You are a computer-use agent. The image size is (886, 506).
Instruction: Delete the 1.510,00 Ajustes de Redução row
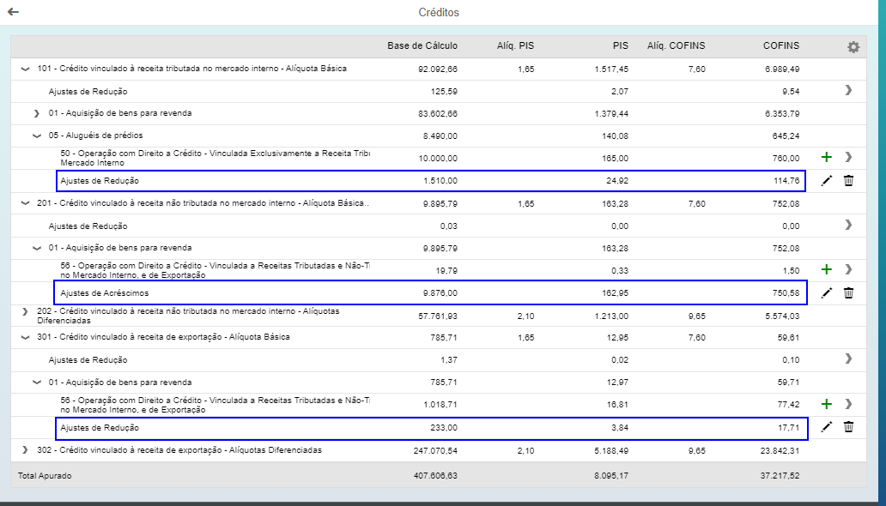click(x=848, y=181)
